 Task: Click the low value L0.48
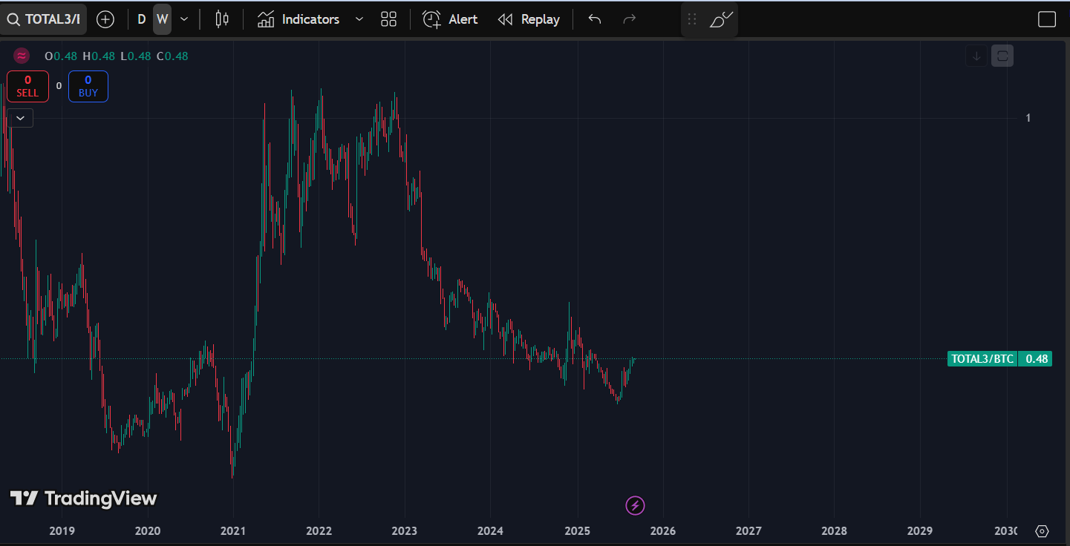click(135, 56)
